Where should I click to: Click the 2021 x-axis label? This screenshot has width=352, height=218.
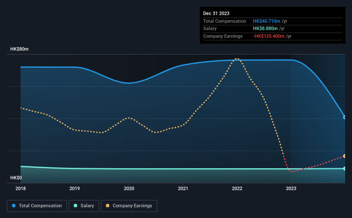183,188
